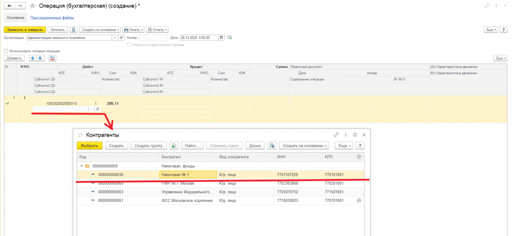Select the Налоговая № 1 counterparty
The image size is (513, 236).
[188, 174]
